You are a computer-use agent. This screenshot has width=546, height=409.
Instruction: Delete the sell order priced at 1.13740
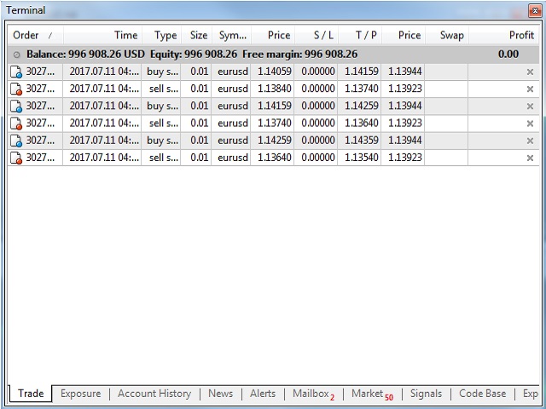click(530, 124)
